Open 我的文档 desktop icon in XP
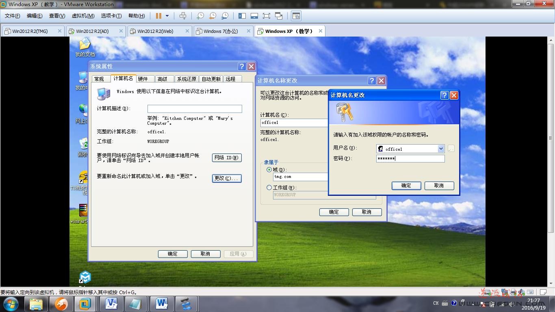This screenshot has height=312, width=555. tap(85, 48)
